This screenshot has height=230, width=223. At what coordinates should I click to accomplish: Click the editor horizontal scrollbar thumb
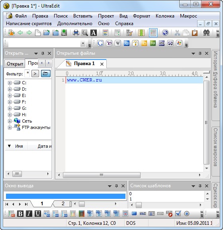click(x=102, y=175)
